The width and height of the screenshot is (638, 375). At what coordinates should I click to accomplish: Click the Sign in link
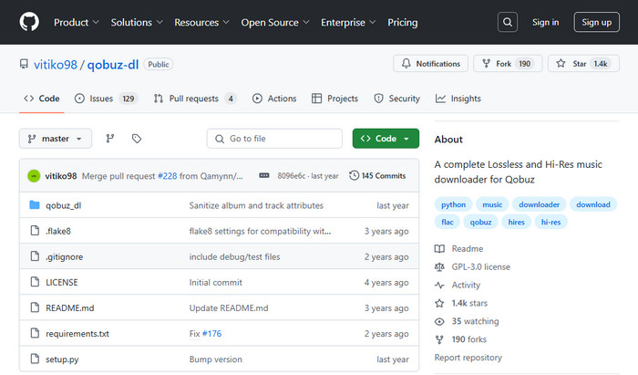pyautogui.click(x=546, y=23)
